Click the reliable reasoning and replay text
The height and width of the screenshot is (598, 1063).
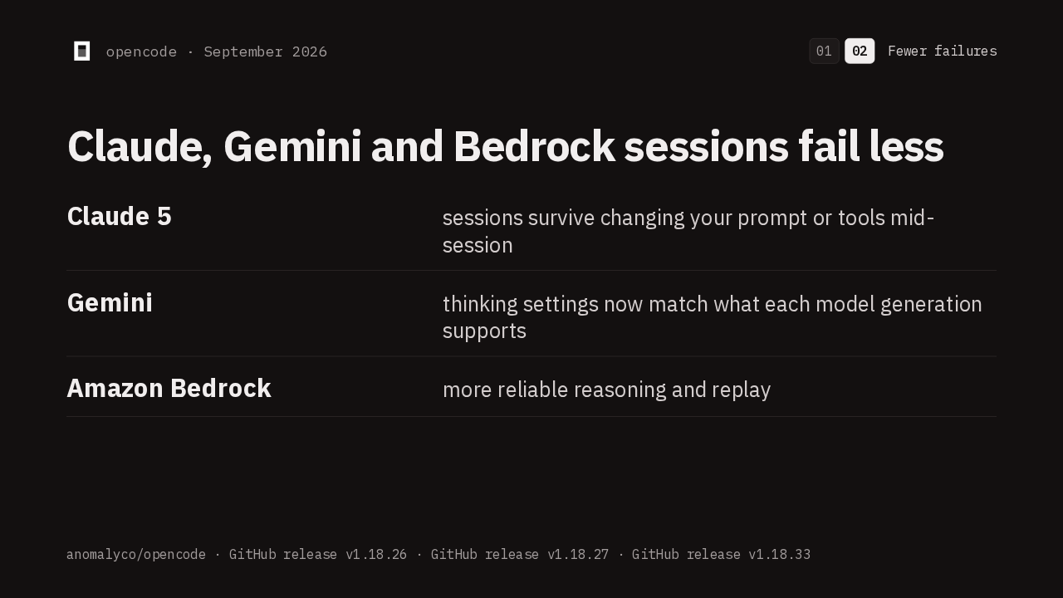pyautogui.click(x=606, y=390)
